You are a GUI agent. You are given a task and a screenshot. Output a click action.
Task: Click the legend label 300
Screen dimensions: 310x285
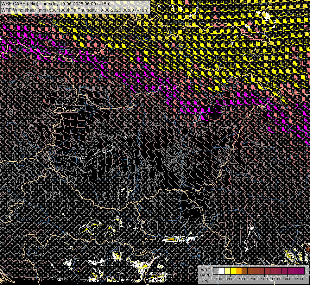click(230, 279)
